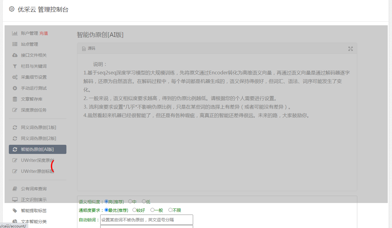Click the bar chart icon for 账户管理
Viewport: 392px width, 228px height.
[x=15, y=33]
